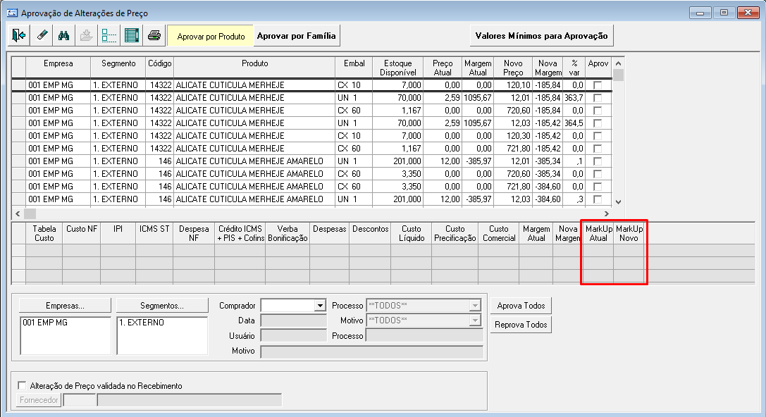Click the product grid scroll-down arrow
Viewport: 766px width, 417px height.
tap(618, 201)
